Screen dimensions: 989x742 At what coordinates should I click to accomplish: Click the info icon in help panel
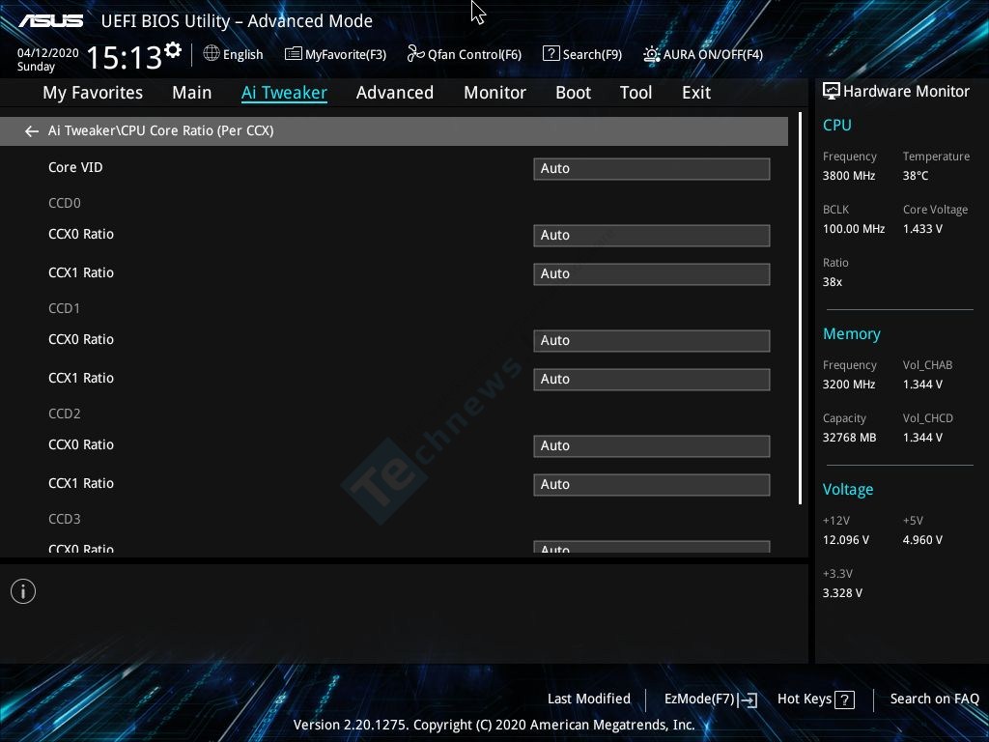click(x=23, y=591)
